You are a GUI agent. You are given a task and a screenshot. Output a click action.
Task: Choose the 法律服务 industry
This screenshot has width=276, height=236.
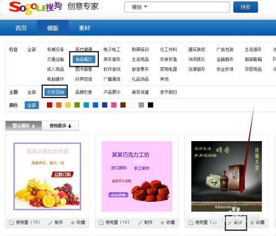(x=197, y=69)
